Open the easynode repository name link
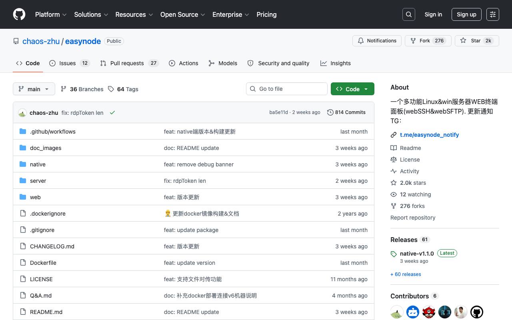 coord(83,41)
